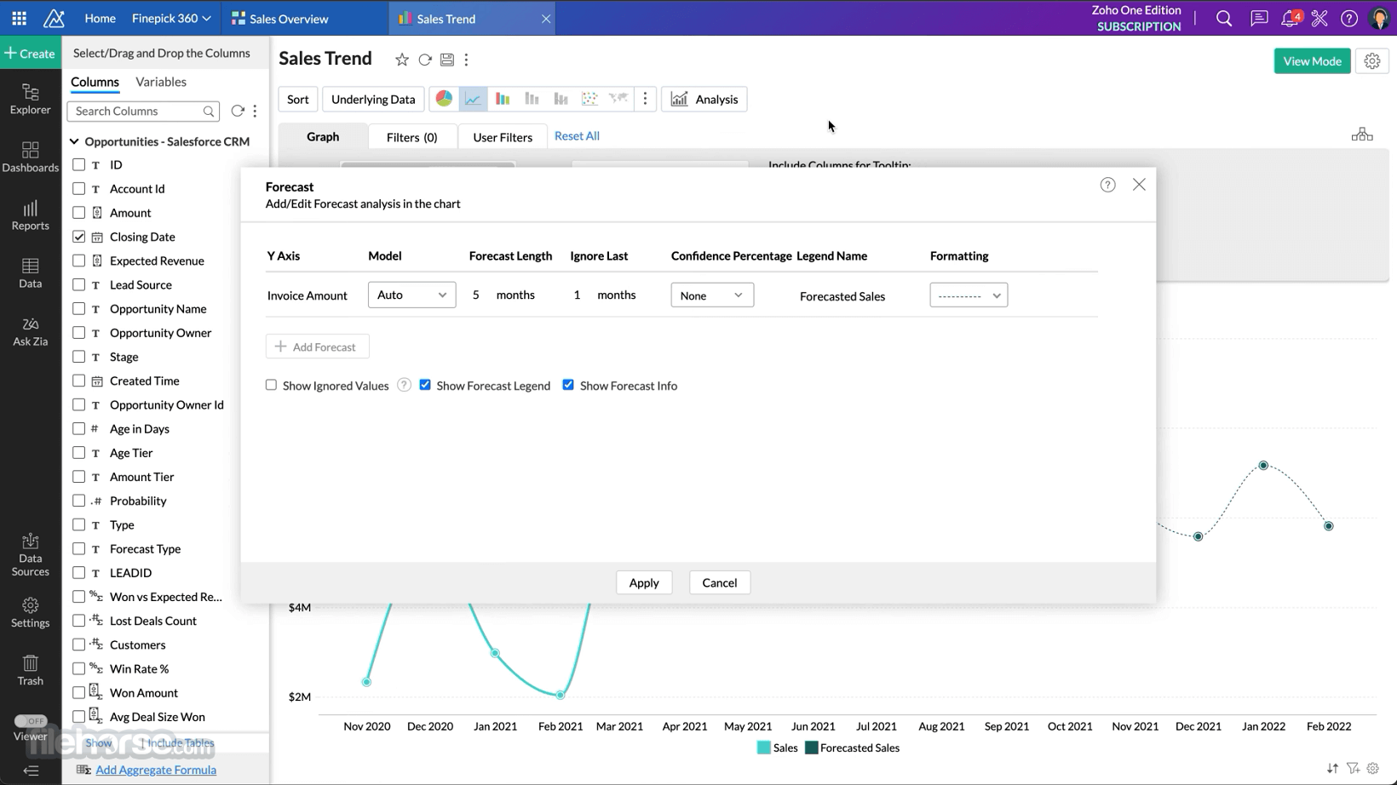Click the Reset All link
Image resolution: width=1397 pixels, height=785 pixels.
tap(577, 136)
